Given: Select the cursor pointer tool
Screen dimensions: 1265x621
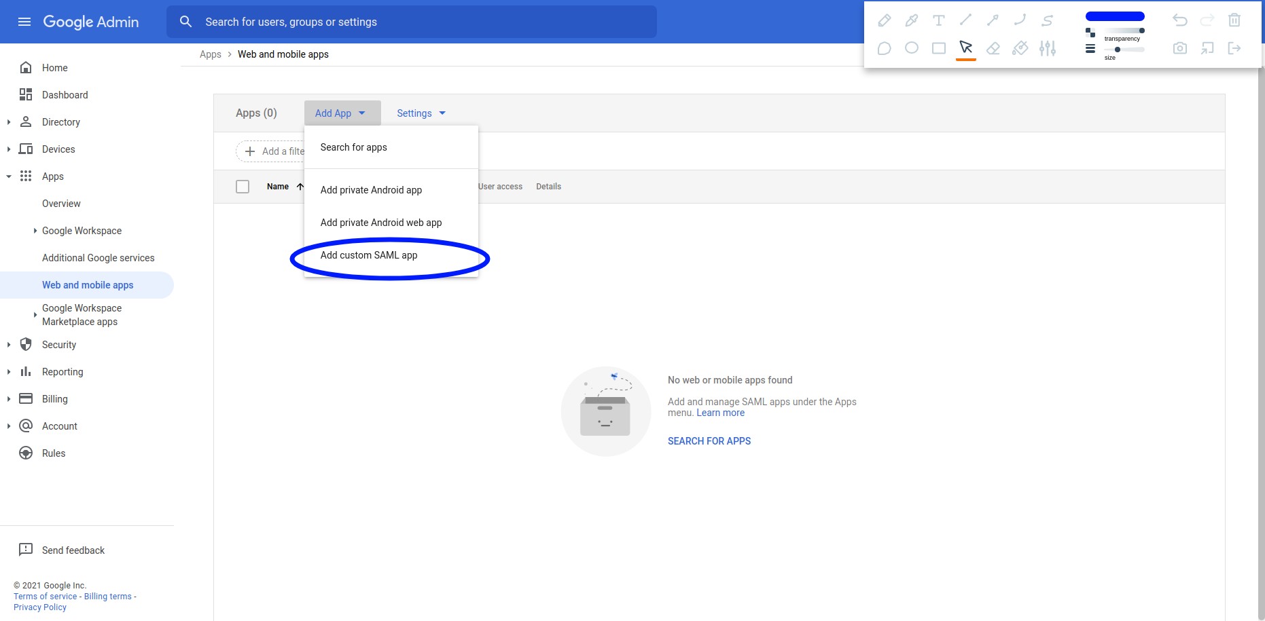Looking at the screenshot, I should [x=965, y=48].
